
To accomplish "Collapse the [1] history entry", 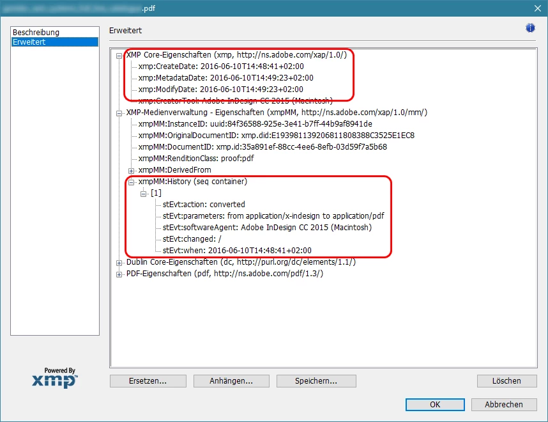I will 143,194.
